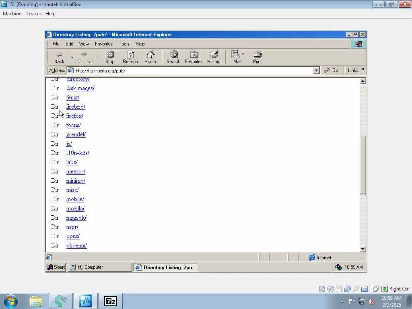Show hidden host tray icons arrow
The image size is (412, 309).
[x=342, y=301]
